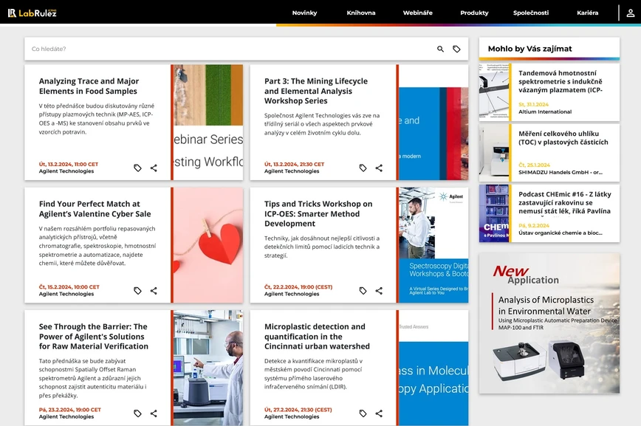The image size is (641, 426).
Task: Click the lab scientist Raman instrument thumbnail
Action: tap(208, 368)
